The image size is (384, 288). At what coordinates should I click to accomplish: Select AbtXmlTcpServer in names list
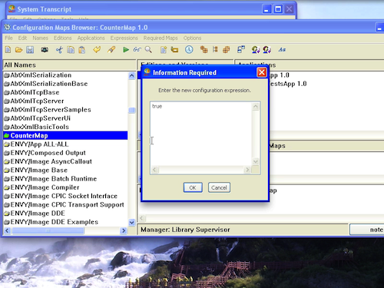coord(37,101)
